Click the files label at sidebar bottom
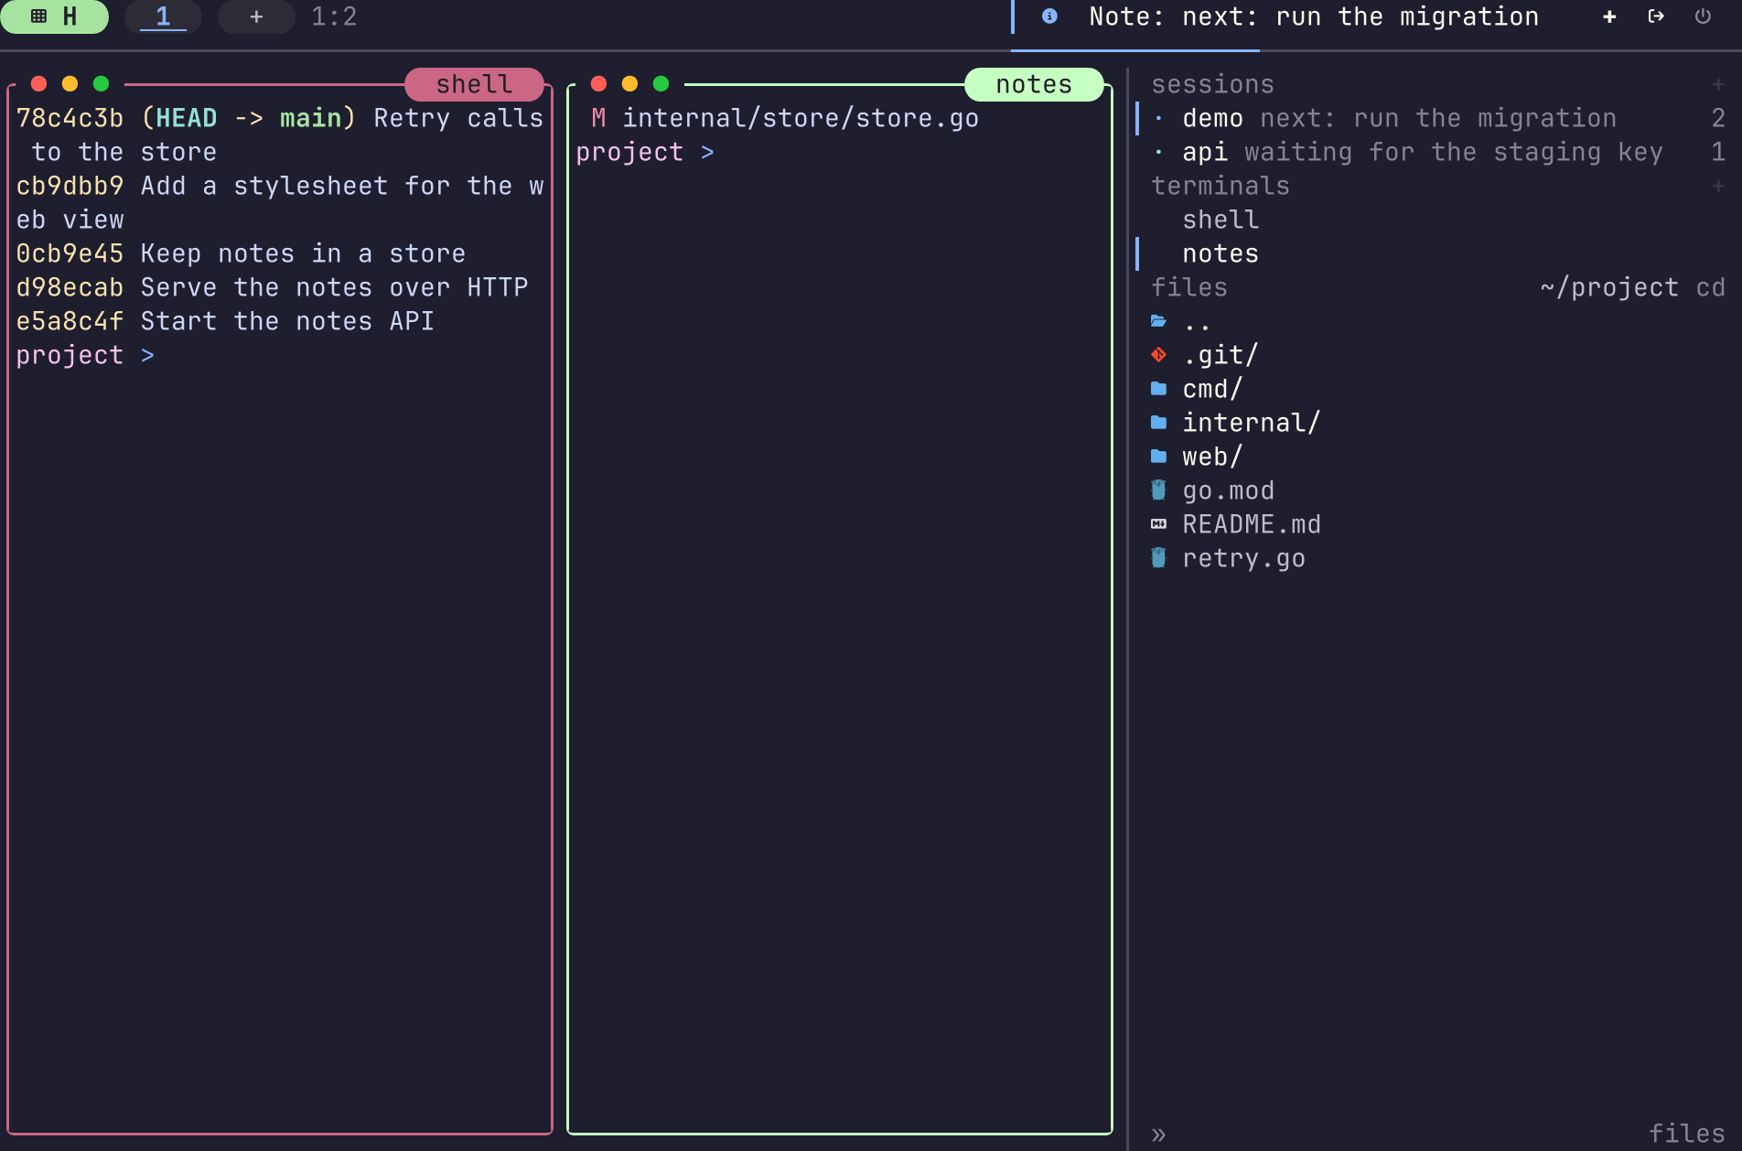 pyautogui.click(x=1686, y=1134)
